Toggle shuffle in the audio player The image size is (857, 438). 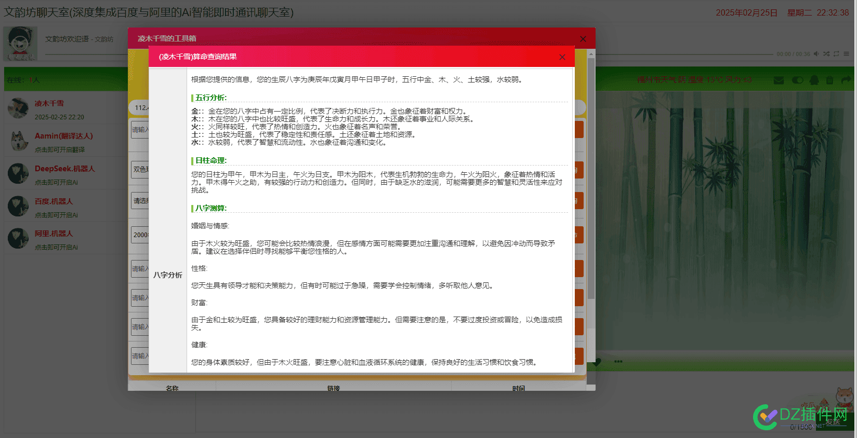pos(826,54)
